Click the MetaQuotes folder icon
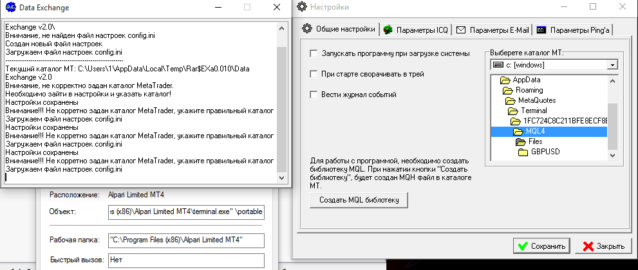This screenshot has width=638, height=270. pos(511,100)
